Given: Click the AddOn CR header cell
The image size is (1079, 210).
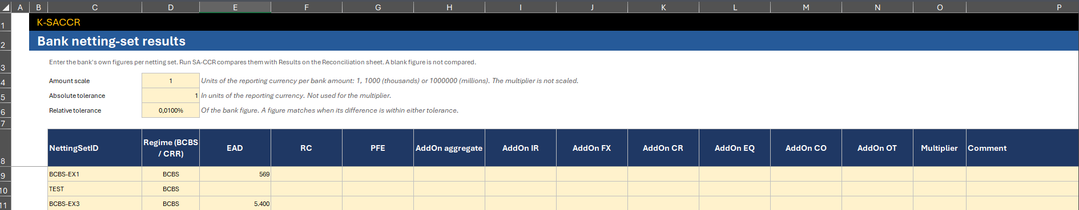Looking at the screenshot, I should 663,148.
